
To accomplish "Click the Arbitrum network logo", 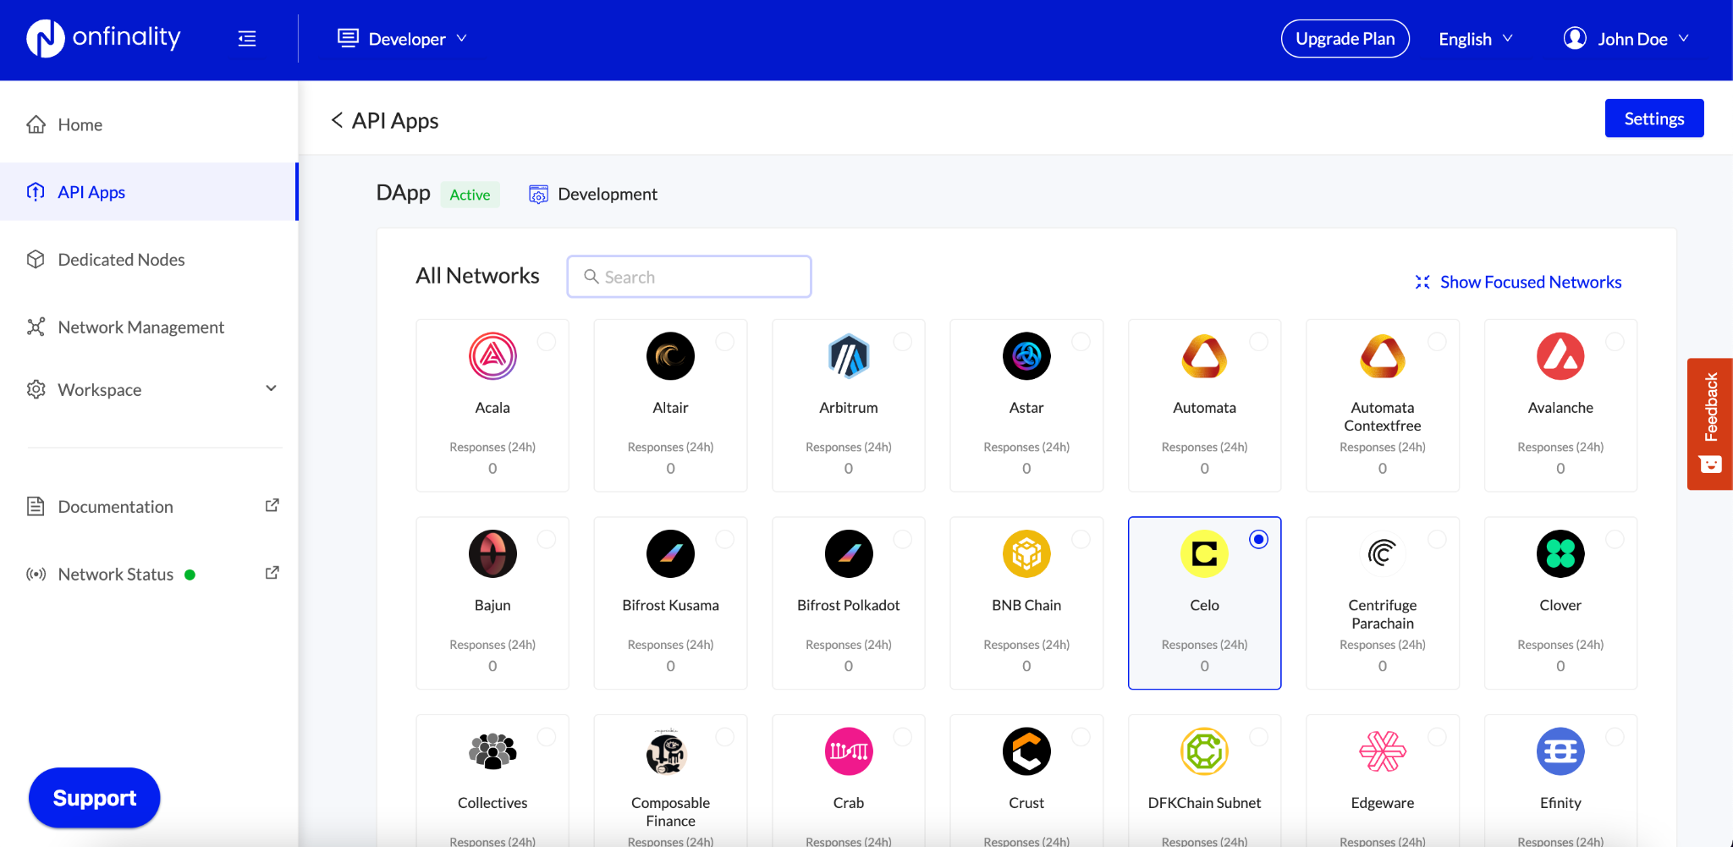I will click(849, 356).
